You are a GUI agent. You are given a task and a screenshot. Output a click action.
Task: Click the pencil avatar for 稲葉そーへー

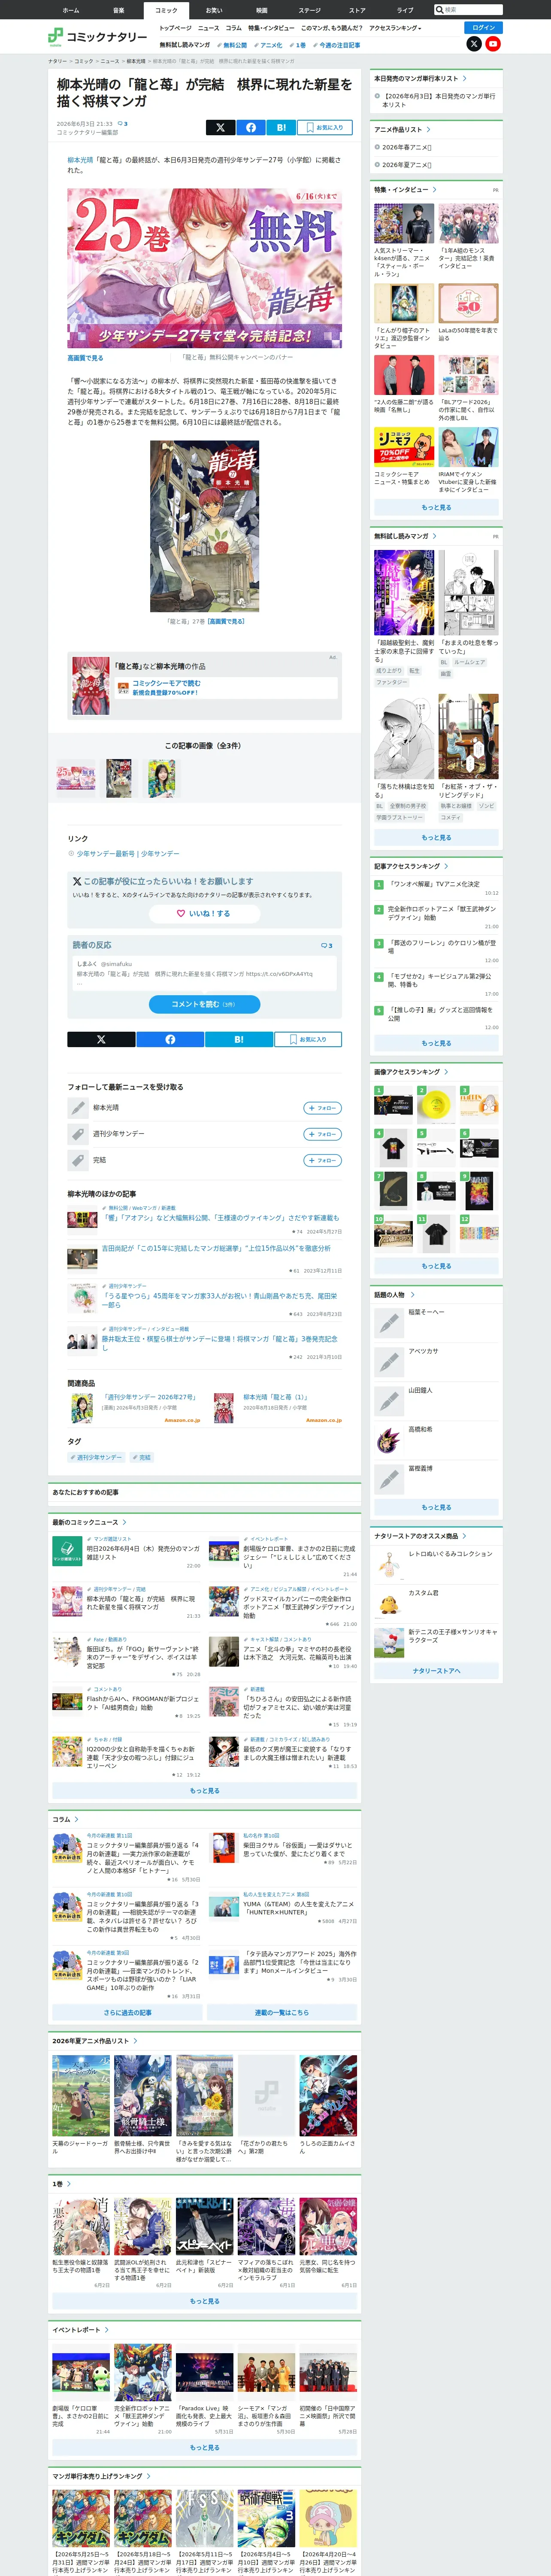click(389, 1323)
